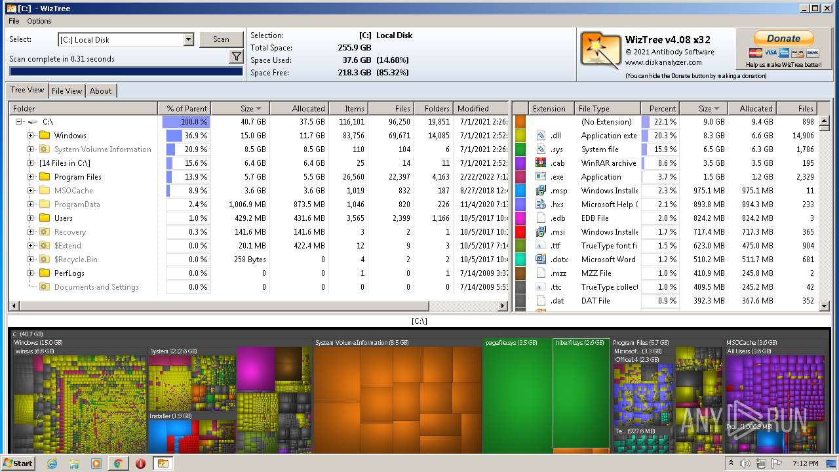Image resolution: width=839 pixels, height=472 pixels.
Task: Click the WizTree wizard logo icon
Action: (x=600, y=51)
